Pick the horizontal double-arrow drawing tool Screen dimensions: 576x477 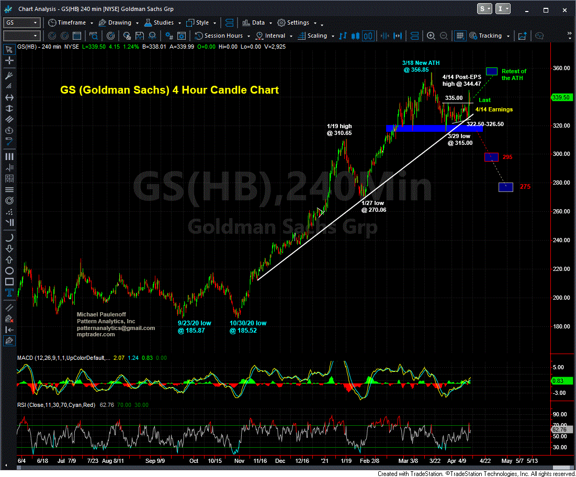tap(9, 98)
